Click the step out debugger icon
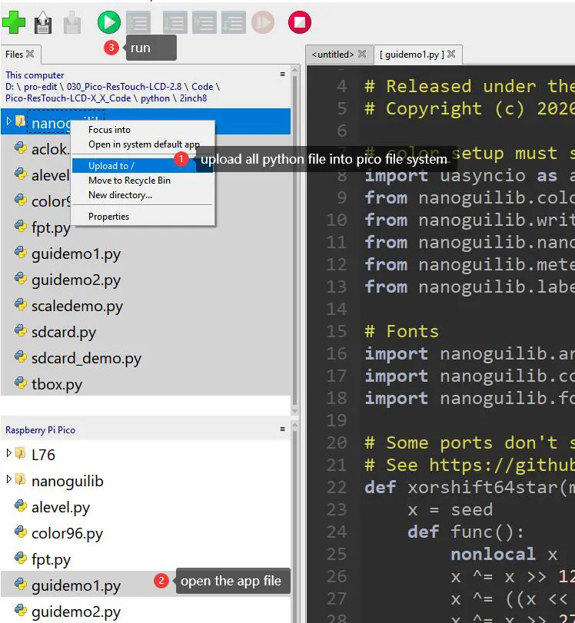The height and width of the screenshot is (623, 575). (x=234, y=22)
